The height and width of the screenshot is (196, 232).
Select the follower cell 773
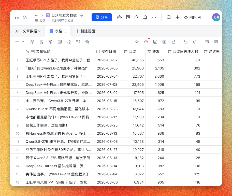point(184,76)
